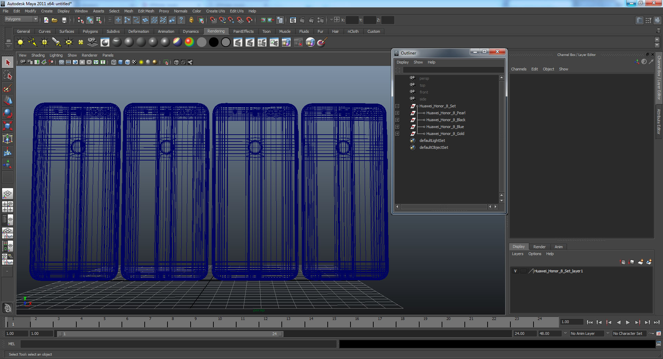
Task: Open layer Options menu
Action: click(x=535, y=254)
